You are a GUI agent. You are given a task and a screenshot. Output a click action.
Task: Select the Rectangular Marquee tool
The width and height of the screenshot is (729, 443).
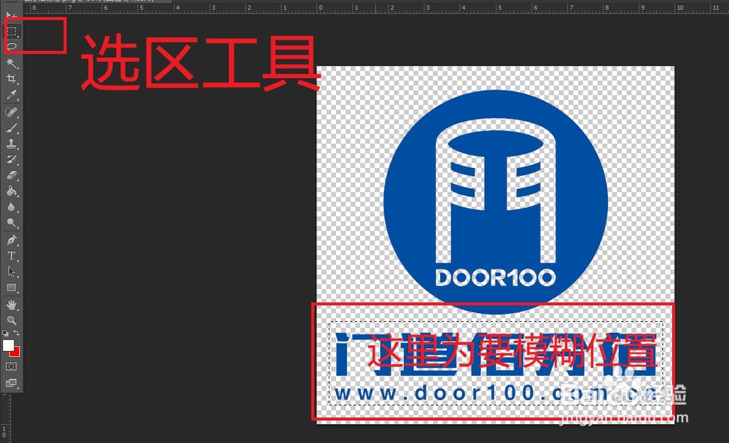[12, 31]
